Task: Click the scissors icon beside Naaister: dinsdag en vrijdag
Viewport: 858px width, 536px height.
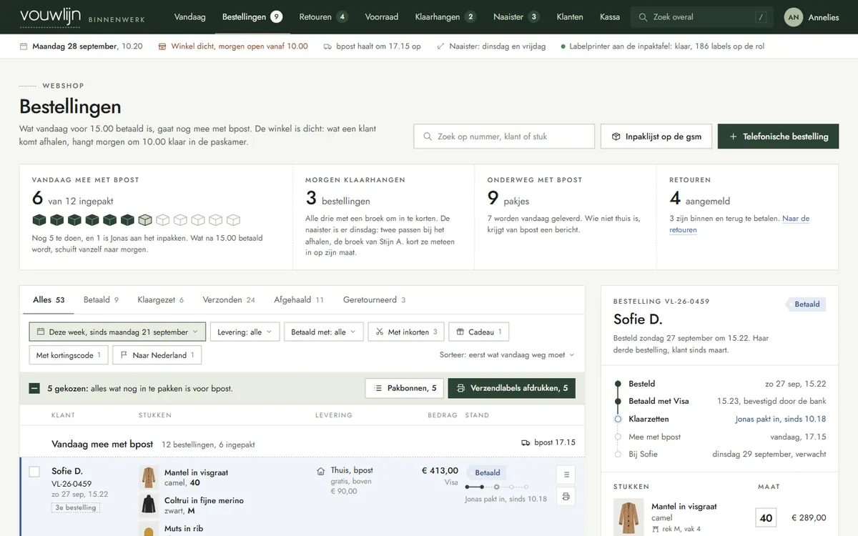Action: tap(440, 46)
